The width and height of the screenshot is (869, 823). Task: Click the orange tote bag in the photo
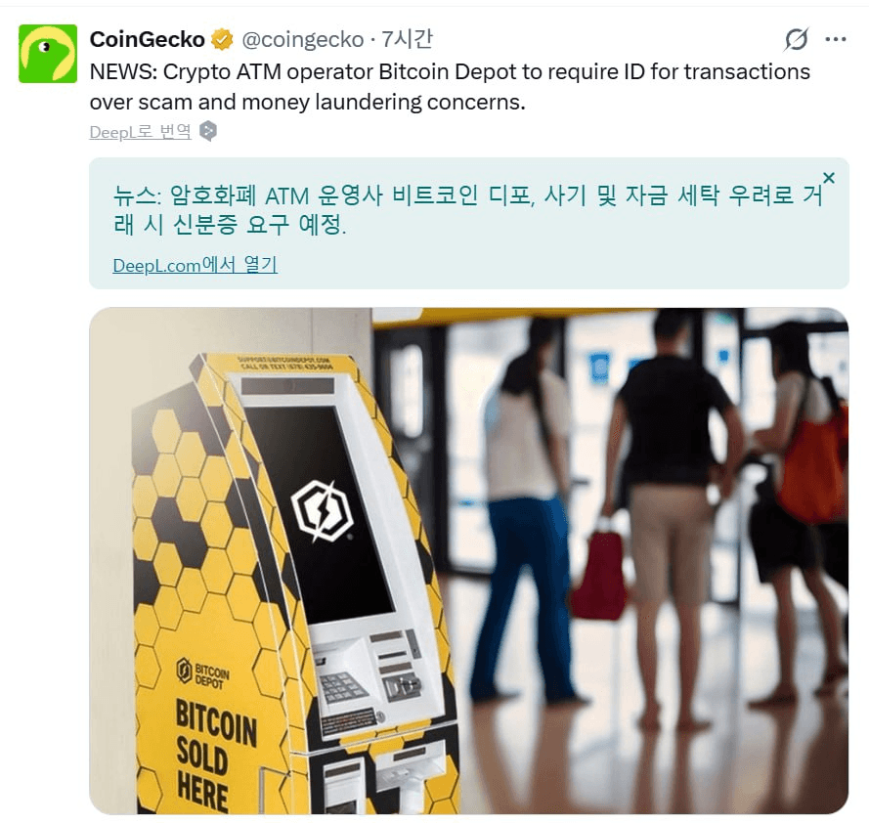[813, 462]
